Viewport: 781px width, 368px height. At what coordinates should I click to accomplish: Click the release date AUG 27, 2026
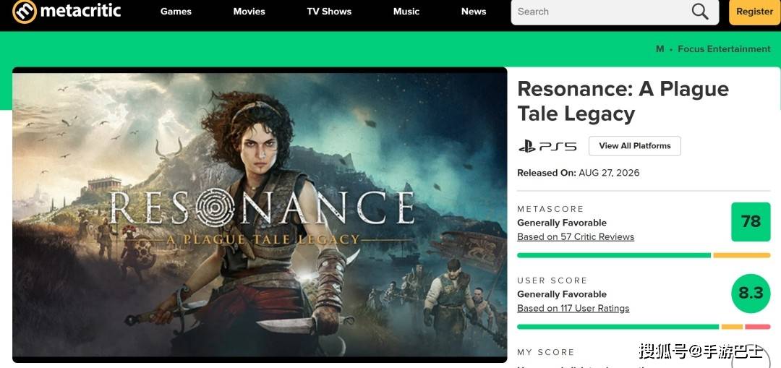point(609,173)
